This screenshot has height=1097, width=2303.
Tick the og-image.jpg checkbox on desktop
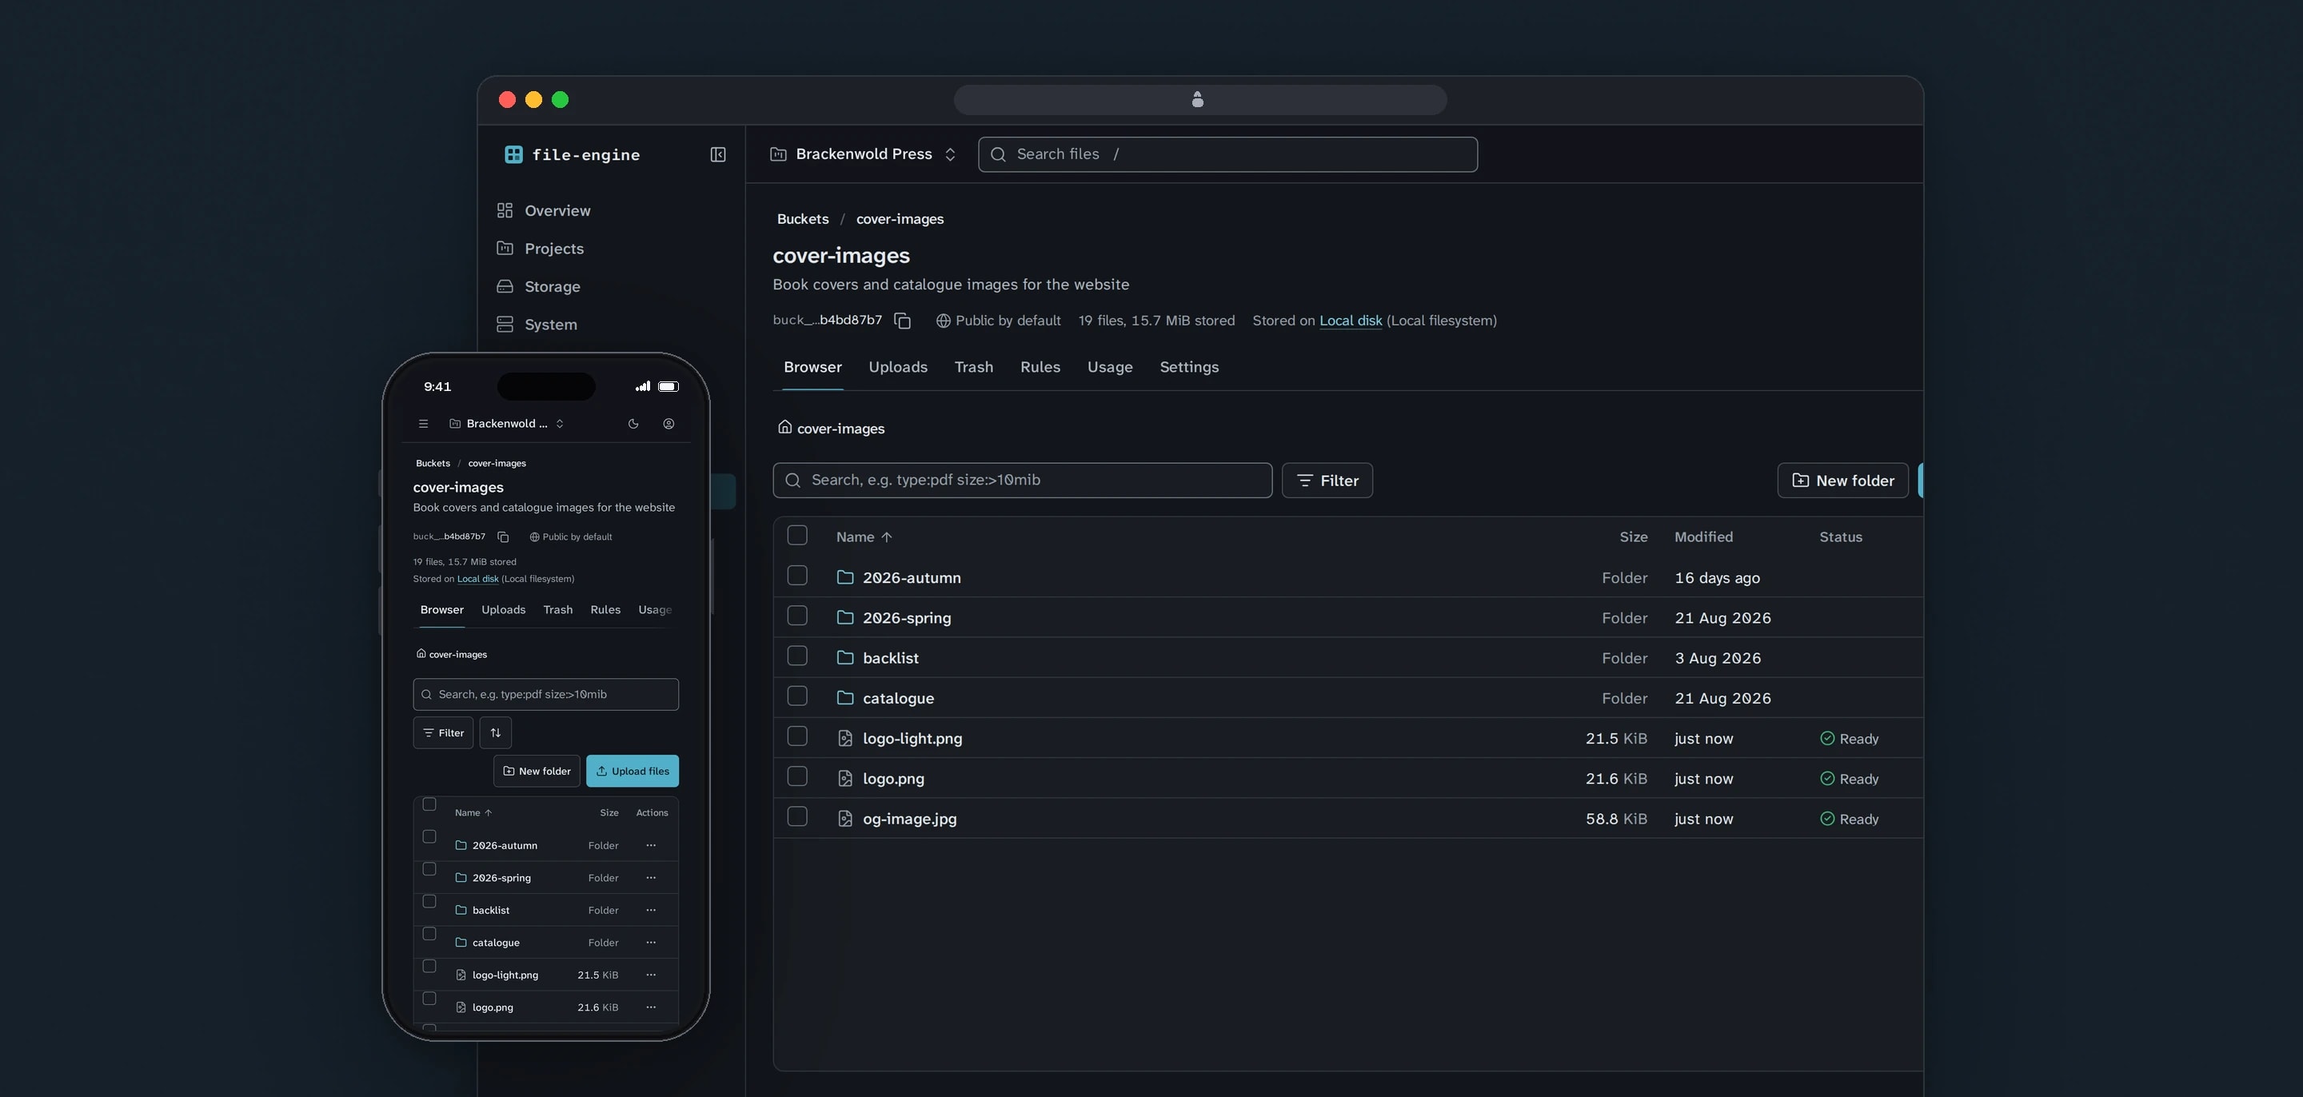click(797, 816)
